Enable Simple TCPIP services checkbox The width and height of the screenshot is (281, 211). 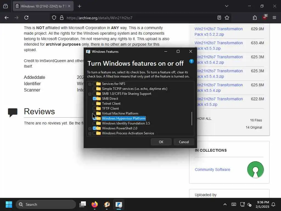pyautogui.click(x=94, y=89)
